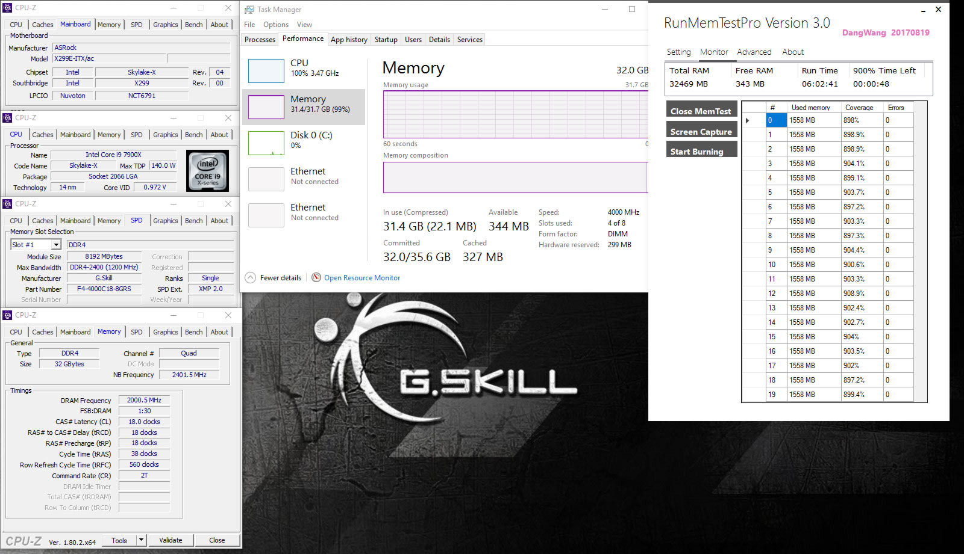Click Run Time 06:02:41 value
Viewport: 964px width, 554px height.
819,84
